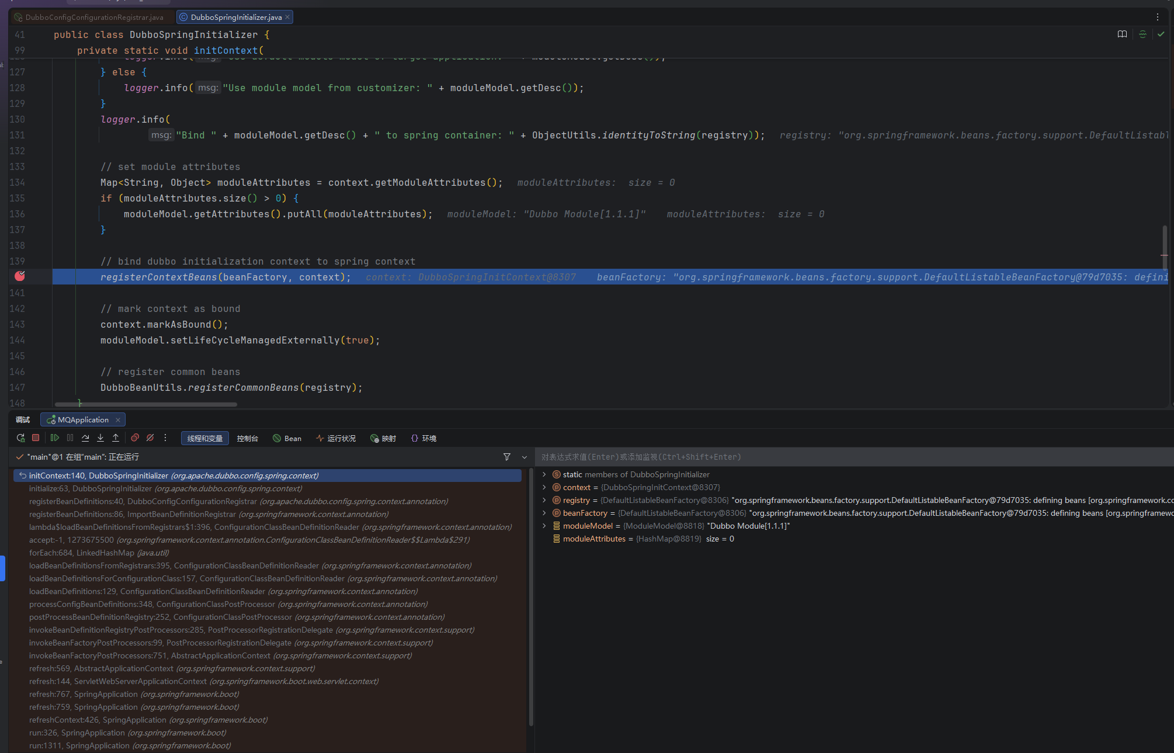
Task: Toggle Mute Breakpoints
Action: (150, 438)
